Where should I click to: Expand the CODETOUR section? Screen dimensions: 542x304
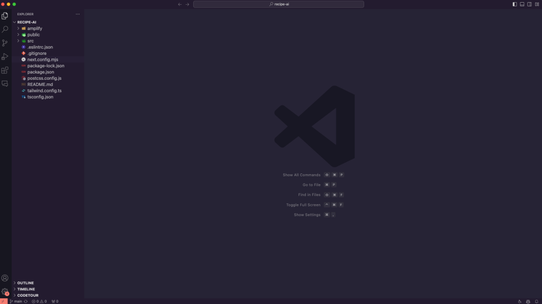pos(27,295)
